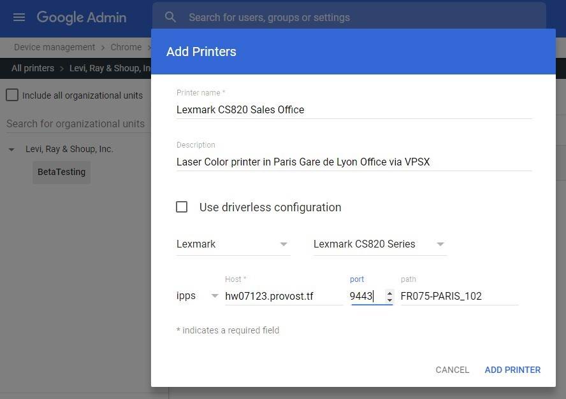Click the required field note text

228,330
